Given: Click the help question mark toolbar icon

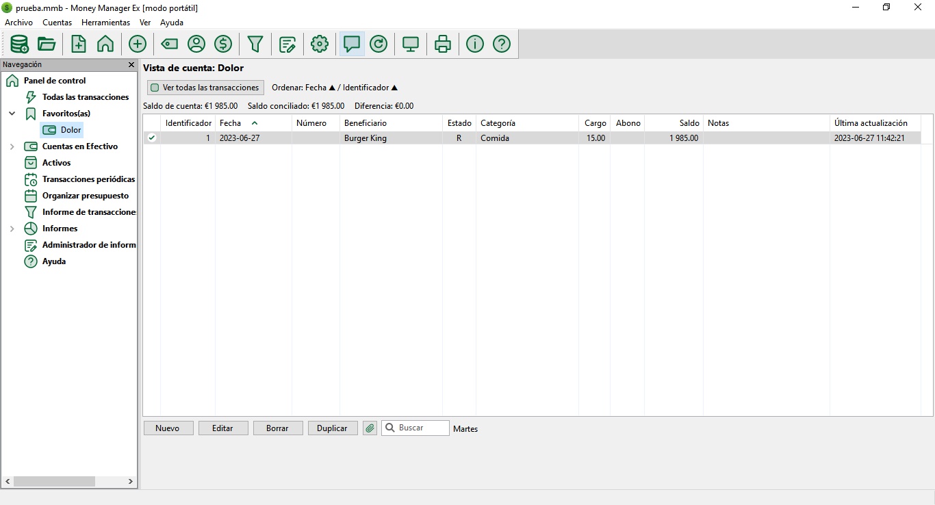Looking at the screenshot, I should coord(502,44).
